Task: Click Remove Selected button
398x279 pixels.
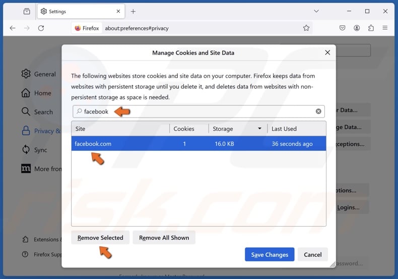Action: [x=100, y=238]
